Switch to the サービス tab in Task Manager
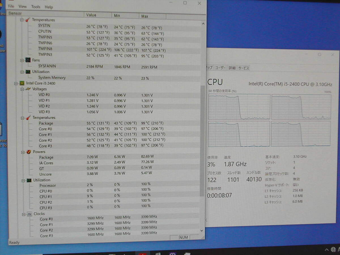The height and width of the screenshot is (255, 340). click(x=243, y=68)
